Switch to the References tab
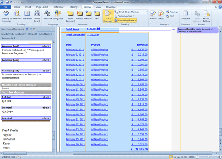This screenshot has height=159, width=222. click(x=59, y=7)
